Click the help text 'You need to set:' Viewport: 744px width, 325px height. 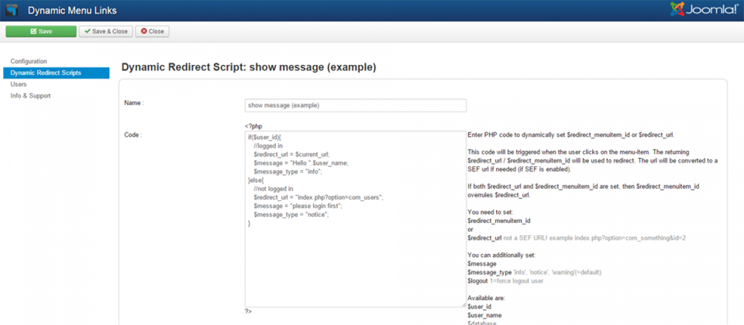click(x=490, y=212)
